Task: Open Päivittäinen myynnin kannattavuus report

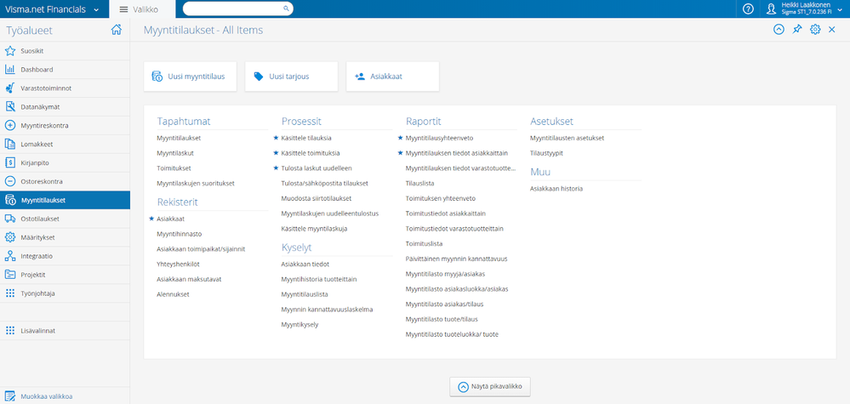Action: click(456, 259)
